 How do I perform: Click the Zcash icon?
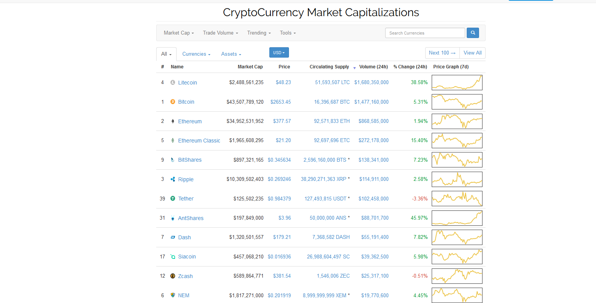(x=173, y=276)
